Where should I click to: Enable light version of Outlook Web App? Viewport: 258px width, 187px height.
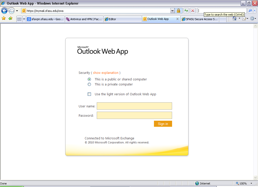(x=89, y=94)
